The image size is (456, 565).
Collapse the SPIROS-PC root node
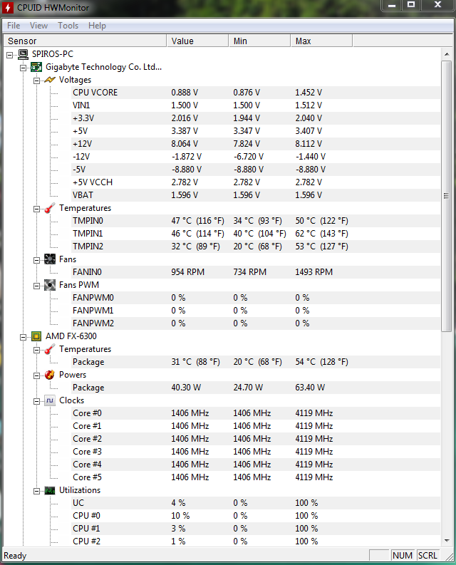(x=10, y=55)
